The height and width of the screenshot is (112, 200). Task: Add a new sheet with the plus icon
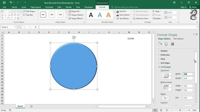click(31, 106)
